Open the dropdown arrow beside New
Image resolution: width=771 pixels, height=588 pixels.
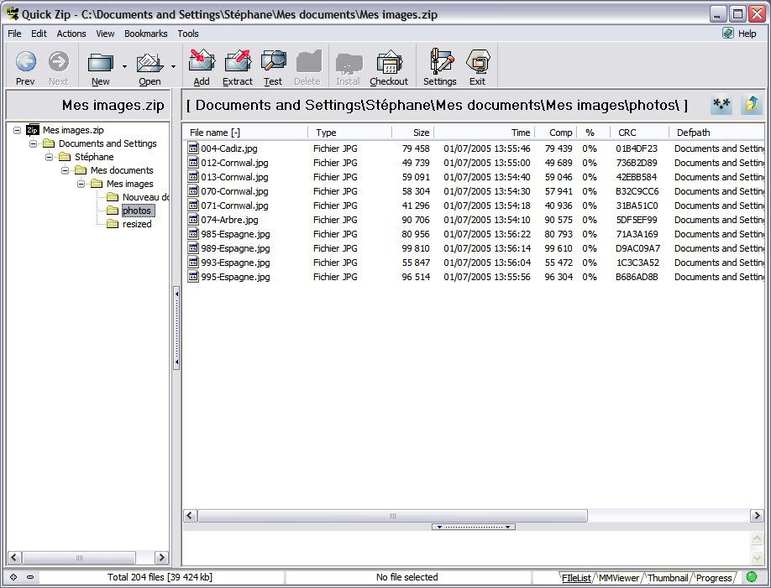pos(124,66)
